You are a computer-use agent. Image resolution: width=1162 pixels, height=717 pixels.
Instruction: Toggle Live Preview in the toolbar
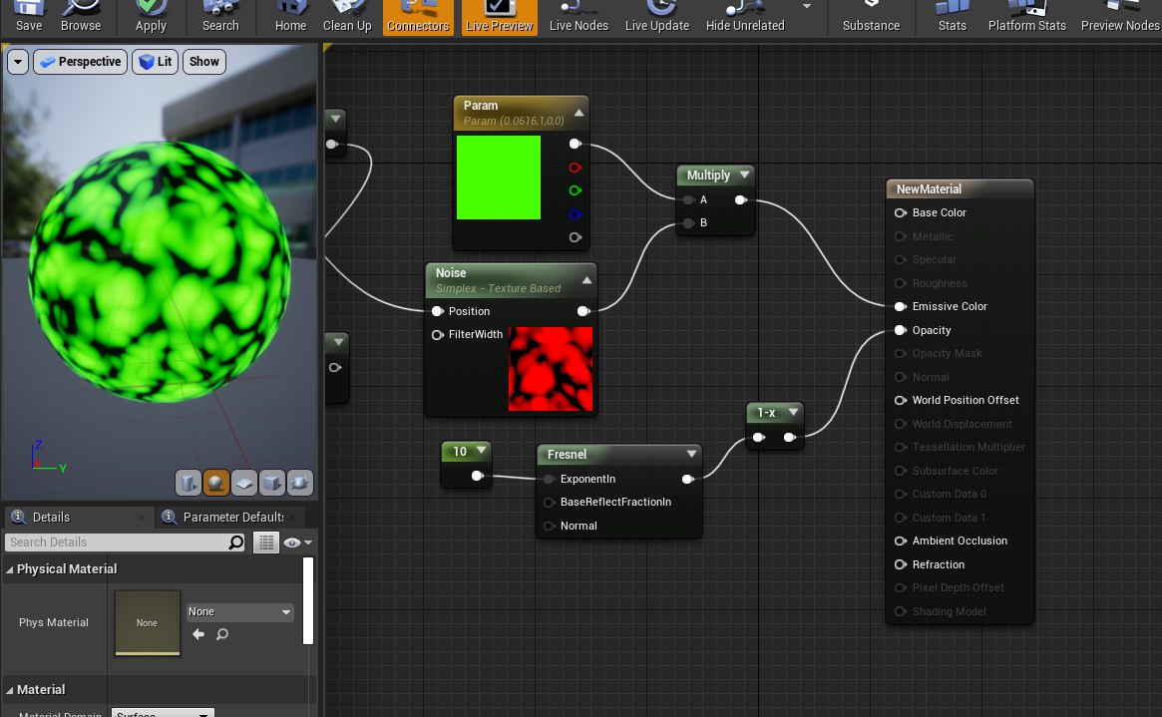click(x=500, y=17)
